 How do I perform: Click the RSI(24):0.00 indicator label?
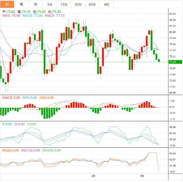pyautogui.click(x=51, y=150)
